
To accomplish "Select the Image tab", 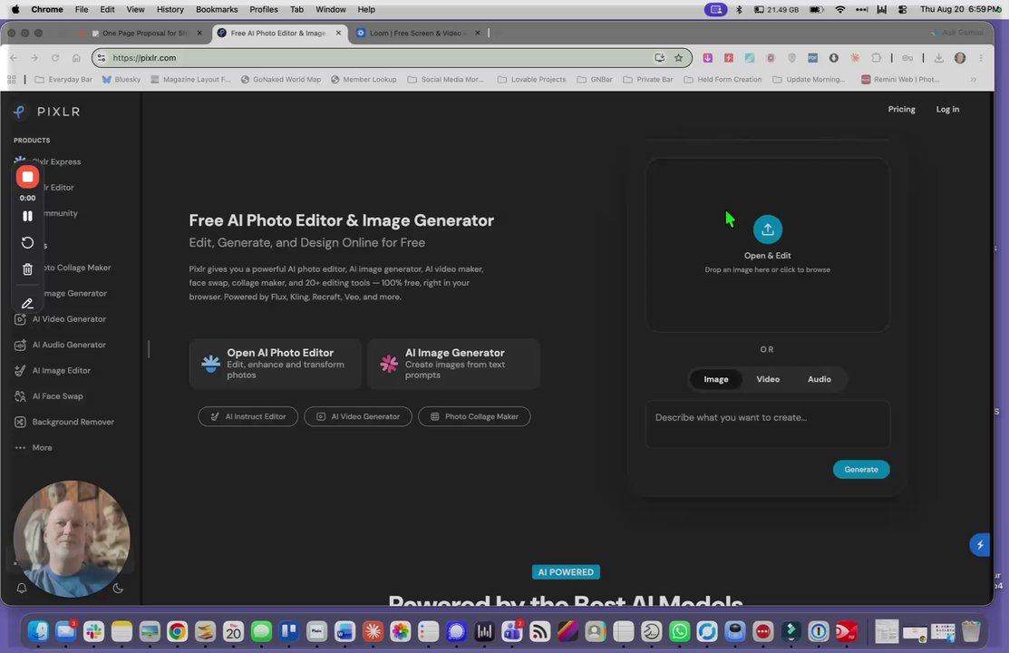I will 715,379.
